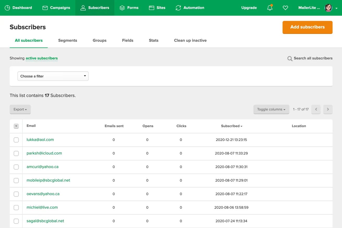Sort by the Subscribed column
342x228 pixels.
pyautogui.click(x=232, y=126)
